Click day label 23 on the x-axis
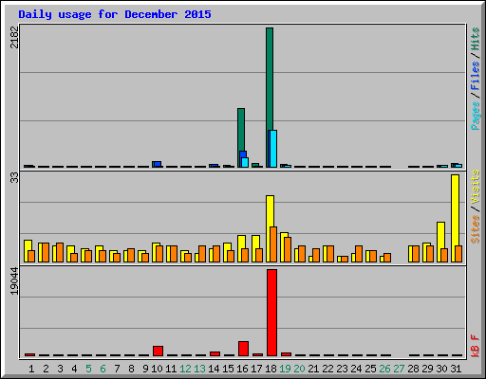486x379 pixels. pos(342,369)
